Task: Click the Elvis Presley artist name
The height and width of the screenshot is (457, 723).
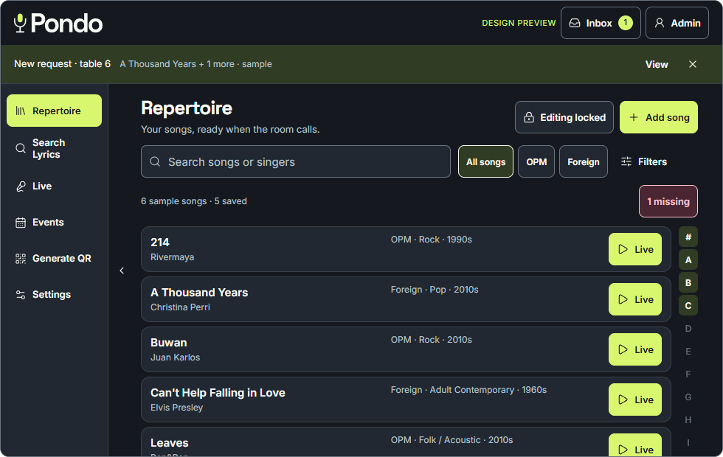Action: [x=176, y=408]
